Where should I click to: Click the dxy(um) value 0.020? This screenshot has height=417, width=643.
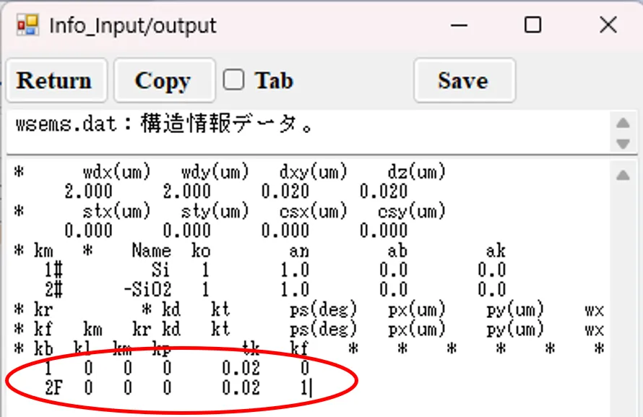tap(285, 192)
